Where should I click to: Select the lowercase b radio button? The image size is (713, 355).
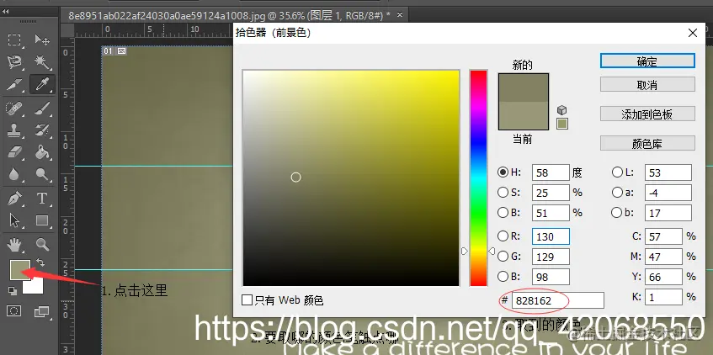coord(617,212)
